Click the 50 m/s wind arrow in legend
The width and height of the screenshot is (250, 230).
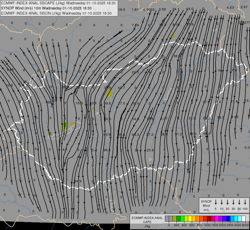[239, 202]
